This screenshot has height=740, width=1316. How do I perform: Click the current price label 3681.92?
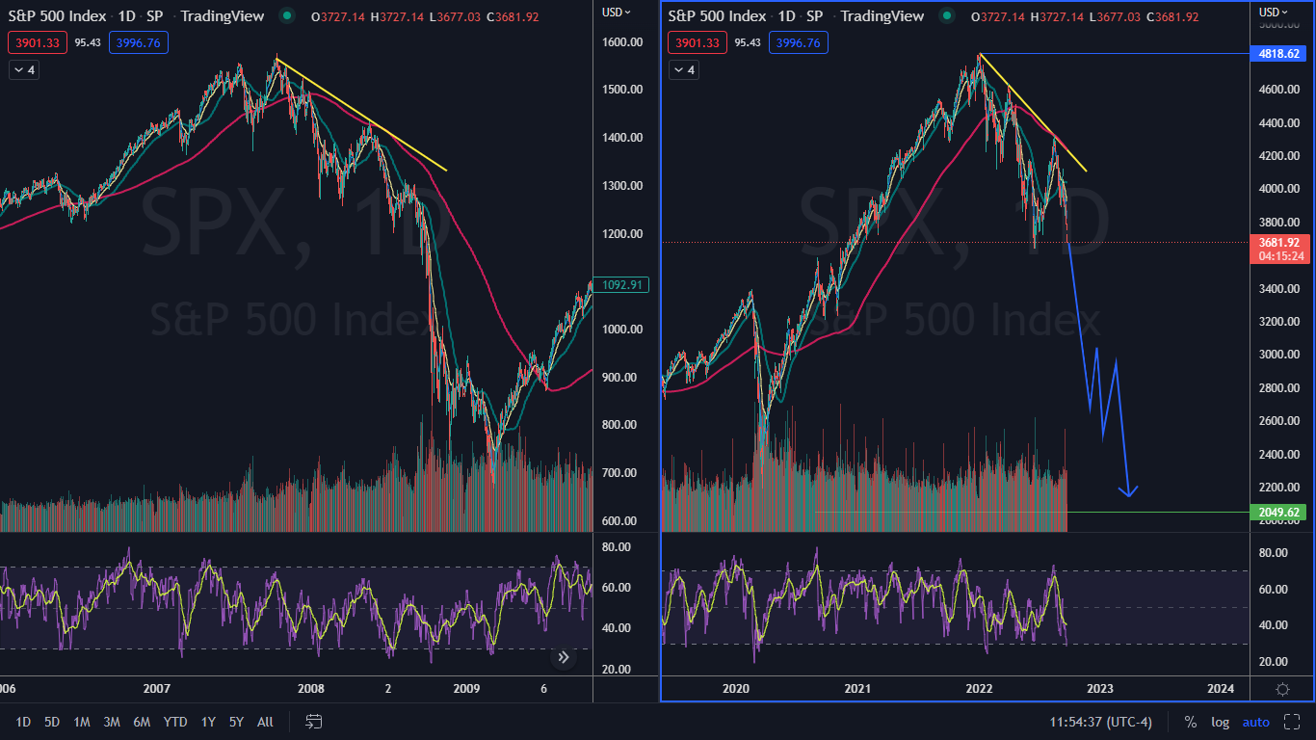click(1277, 242)
